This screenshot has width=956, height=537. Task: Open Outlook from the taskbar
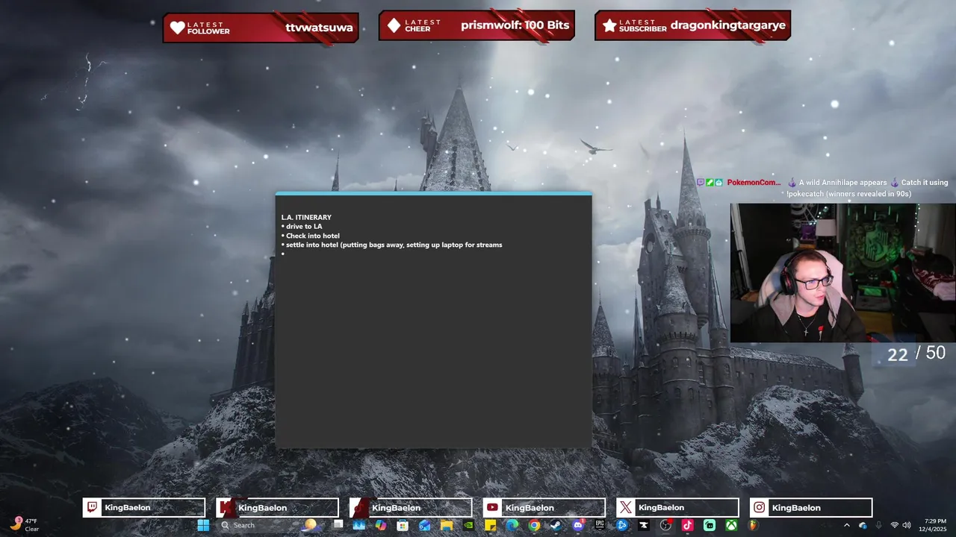[424, 525]
